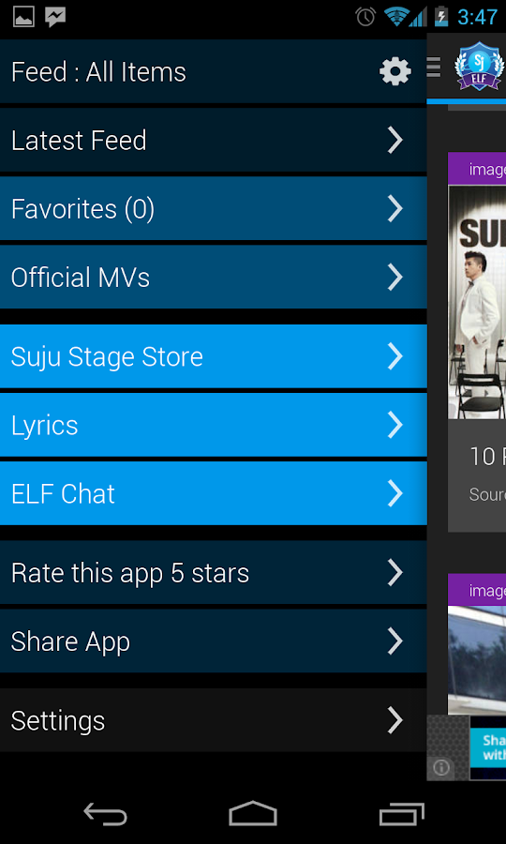Tap Feed : All Items header
The image size is (506, 844).
(x=98, y=71)
